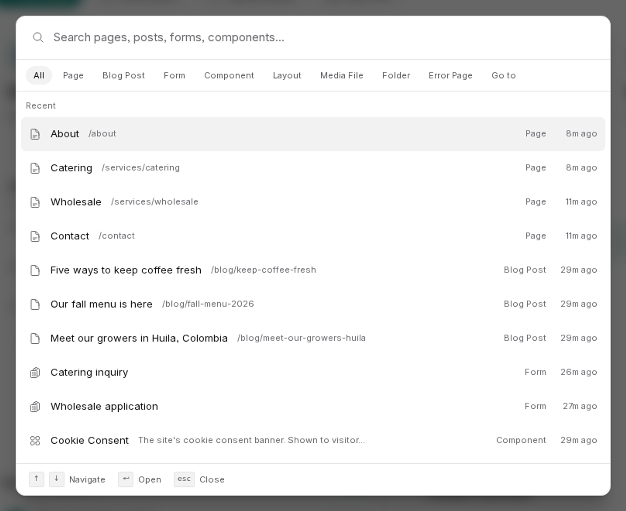Click the page icon beside Contact
Screen dimensions: 626x511
[x=35, y=236]
